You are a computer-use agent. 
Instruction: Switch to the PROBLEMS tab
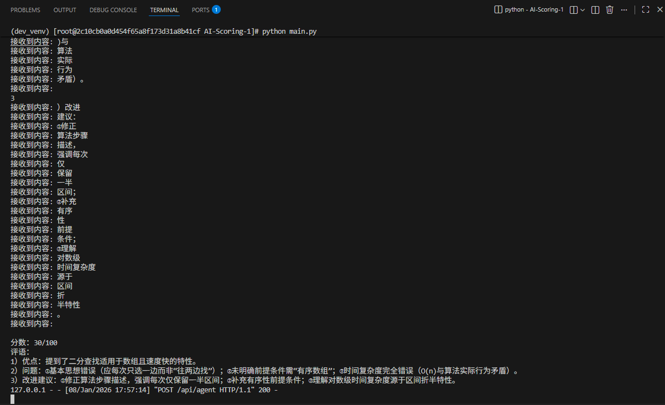coord(25,10)
